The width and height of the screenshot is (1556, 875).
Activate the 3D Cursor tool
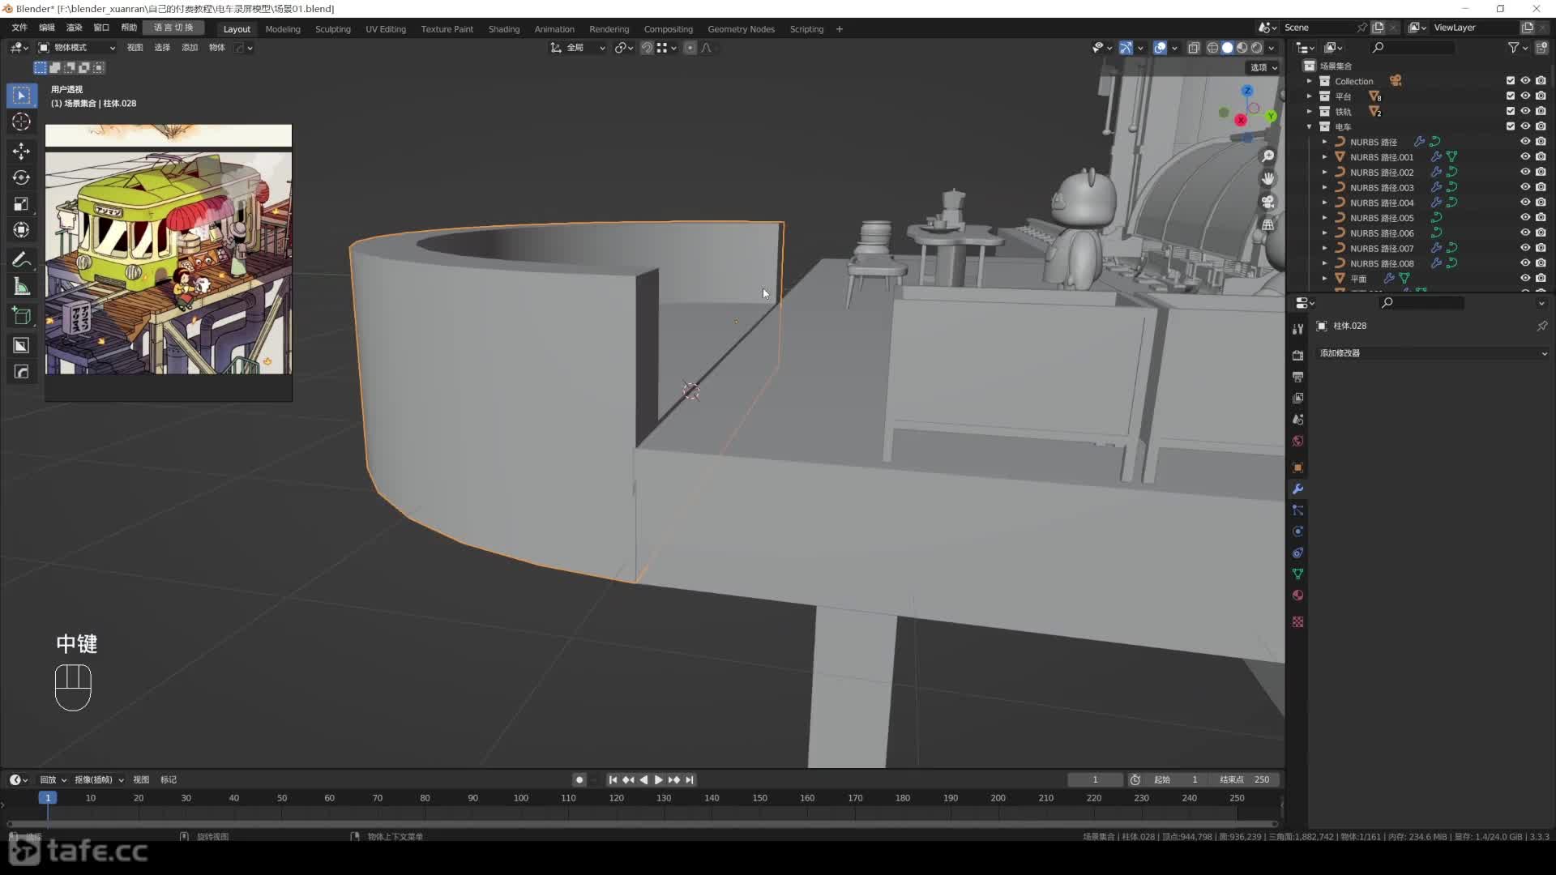click(x=22, y=122)
